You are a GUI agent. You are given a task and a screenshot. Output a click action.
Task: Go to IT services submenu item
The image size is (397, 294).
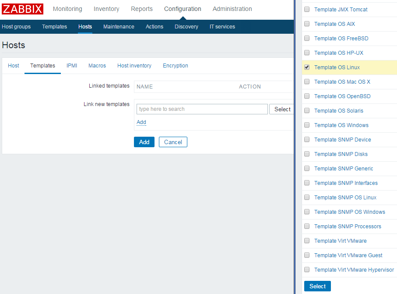(x=222, y=27)
